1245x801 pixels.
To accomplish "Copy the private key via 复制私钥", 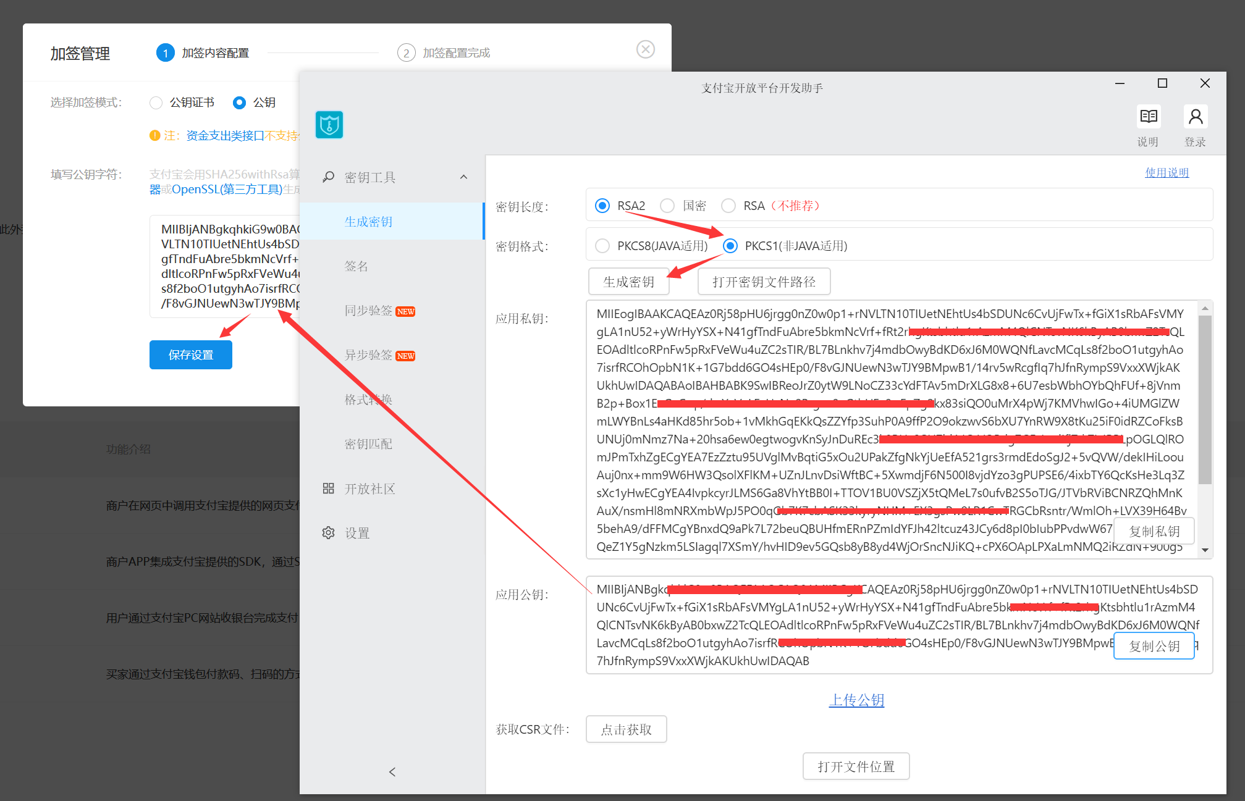I will pos(1153,531).
